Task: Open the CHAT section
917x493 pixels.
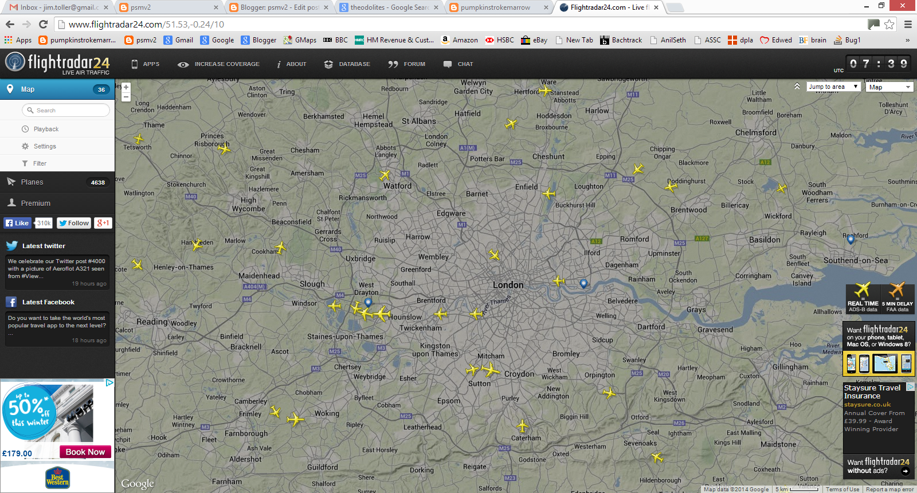Action: 458,64
